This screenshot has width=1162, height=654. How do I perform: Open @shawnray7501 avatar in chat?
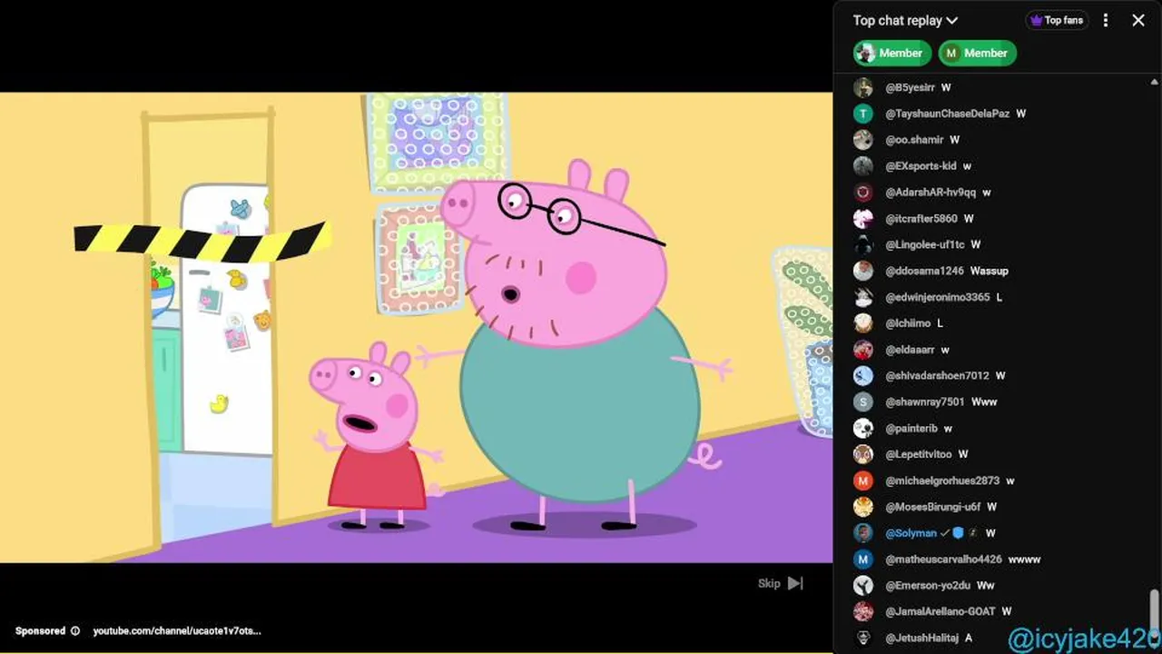863,401
